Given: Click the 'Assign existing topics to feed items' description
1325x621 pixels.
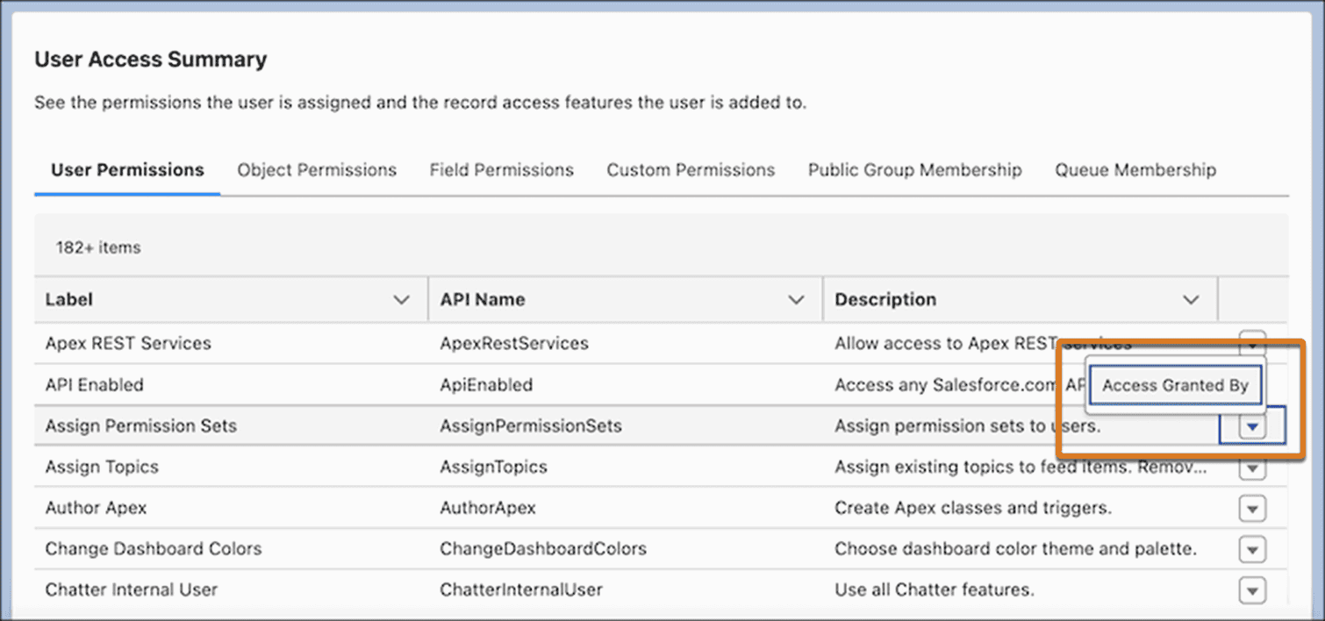Looking at the screenshot, I should (1021, 468).
